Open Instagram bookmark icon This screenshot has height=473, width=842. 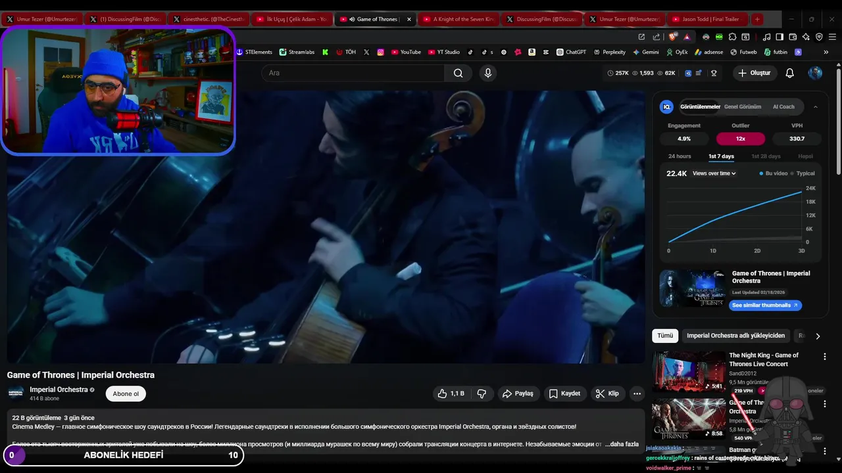[380, 52]
